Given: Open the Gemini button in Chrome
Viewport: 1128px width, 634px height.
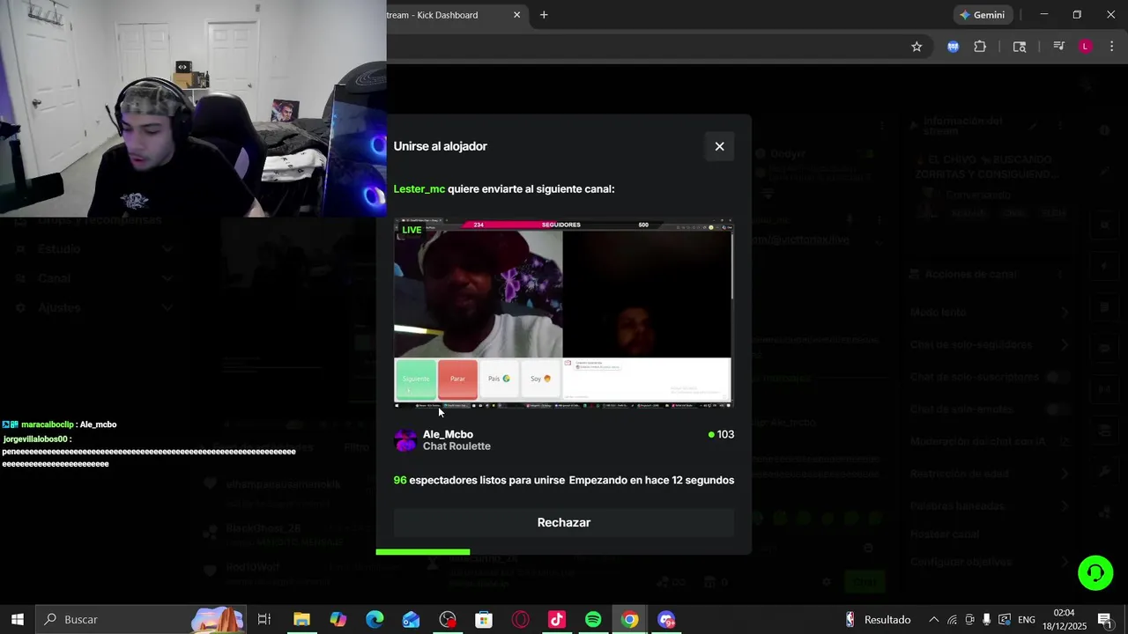Looking at the screenshot, I should click(x=983, y=15).
